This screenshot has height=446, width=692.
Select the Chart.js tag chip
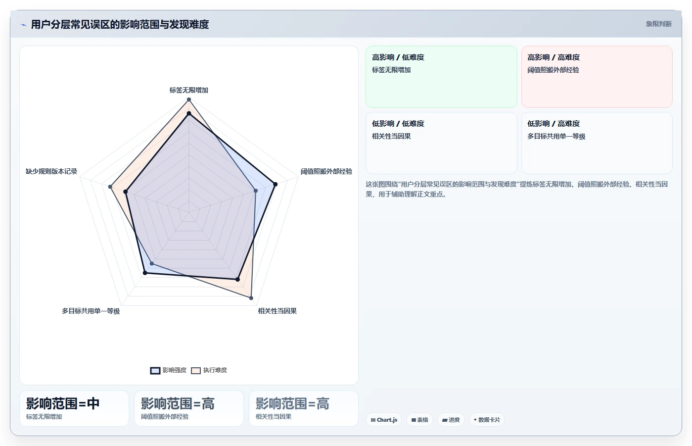tap(384, 420)
